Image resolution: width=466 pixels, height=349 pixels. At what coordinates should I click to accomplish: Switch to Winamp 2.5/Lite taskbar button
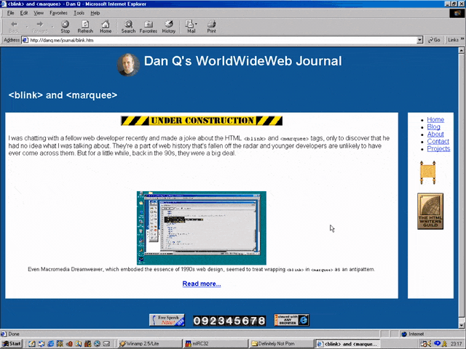click(x=148, y=343)
